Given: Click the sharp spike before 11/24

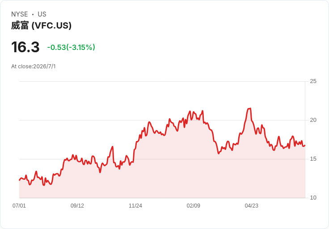Looking at the screenshot, I should point(113,147).
